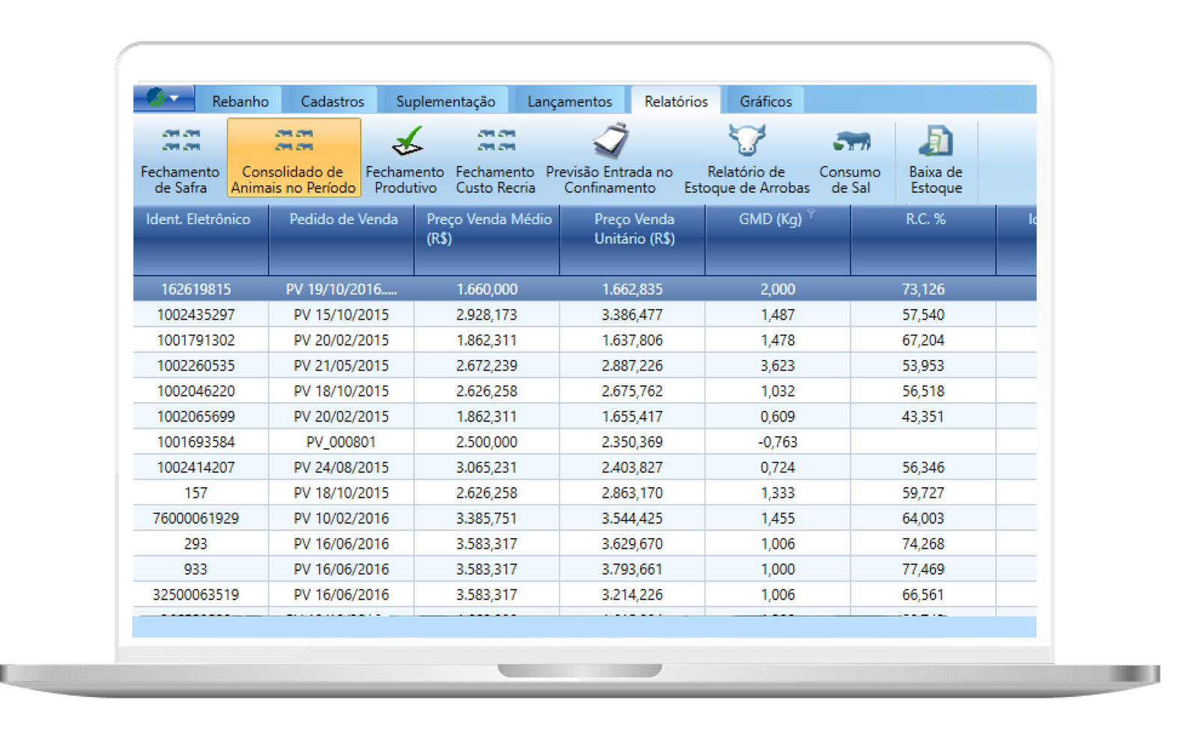Click unit price 2.887,226
This screenshot has height=738, width=1198.
pyautogui.click(x=632, y=366)
